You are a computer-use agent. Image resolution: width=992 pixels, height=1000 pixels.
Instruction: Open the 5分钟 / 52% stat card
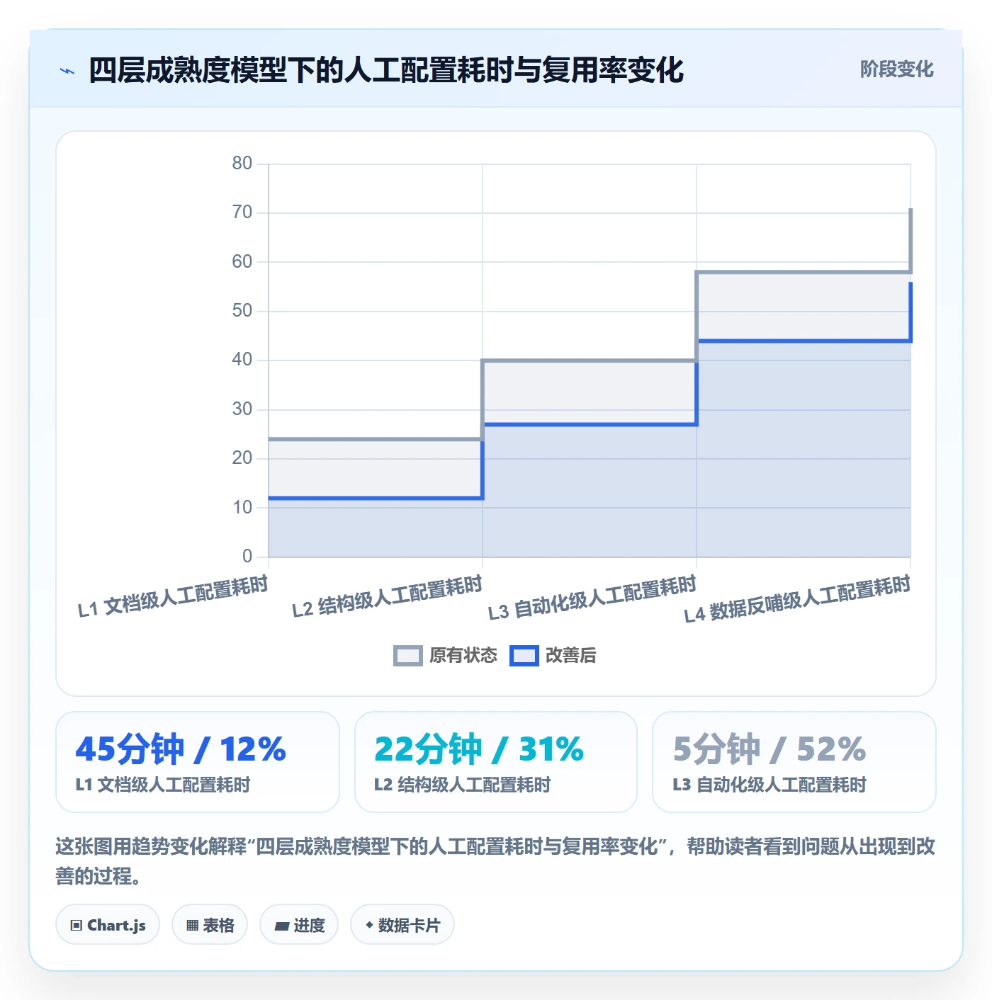tap(794, 762)
